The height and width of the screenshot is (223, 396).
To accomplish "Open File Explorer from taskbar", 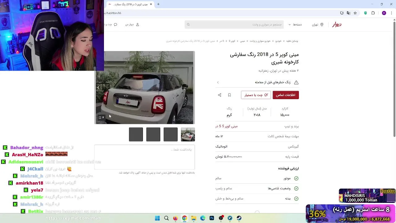I will [194, 218].
